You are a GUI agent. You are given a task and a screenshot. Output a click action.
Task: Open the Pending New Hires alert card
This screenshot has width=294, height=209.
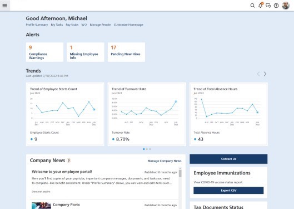[126, 52]
